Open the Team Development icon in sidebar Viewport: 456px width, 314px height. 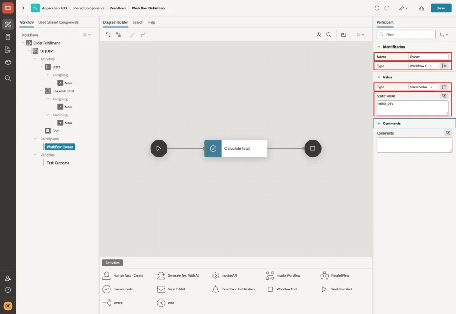pos(8,50)
